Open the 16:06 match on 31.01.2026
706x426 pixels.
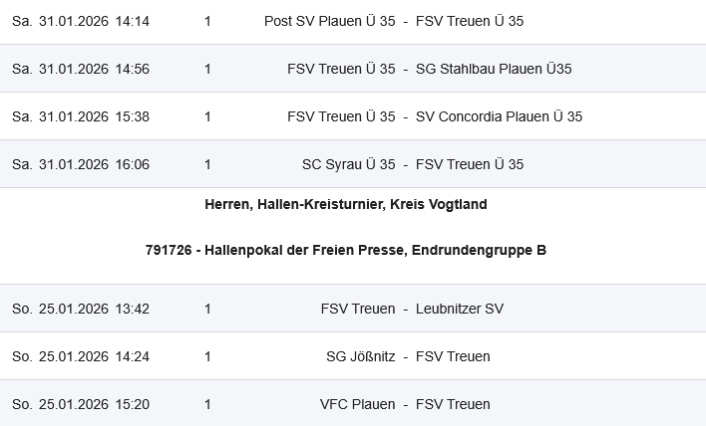pos(81,164)
